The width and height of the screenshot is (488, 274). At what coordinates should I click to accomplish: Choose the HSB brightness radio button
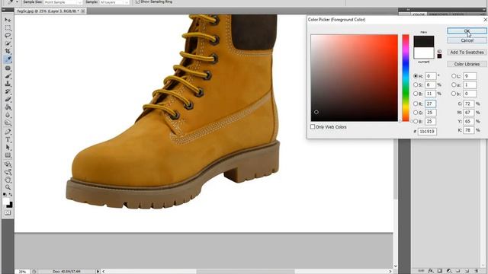pyautogui.click(x=416, y=94)
